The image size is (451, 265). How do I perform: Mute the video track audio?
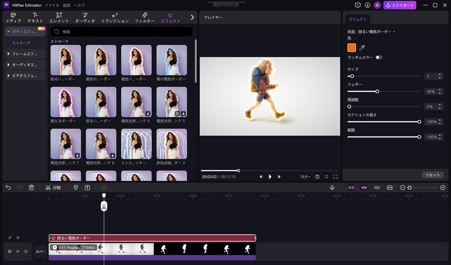[25, 251]
